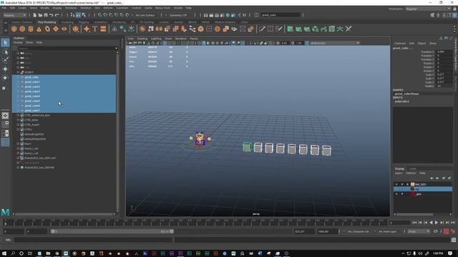Screen dimensions: 458x257
Task: Click the Redo icon in status line
Action: 57,15
